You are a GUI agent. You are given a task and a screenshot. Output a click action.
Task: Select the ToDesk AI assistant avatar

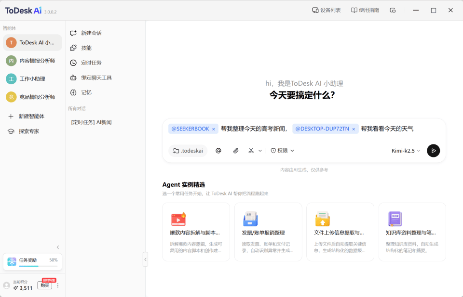coord(11,43)
